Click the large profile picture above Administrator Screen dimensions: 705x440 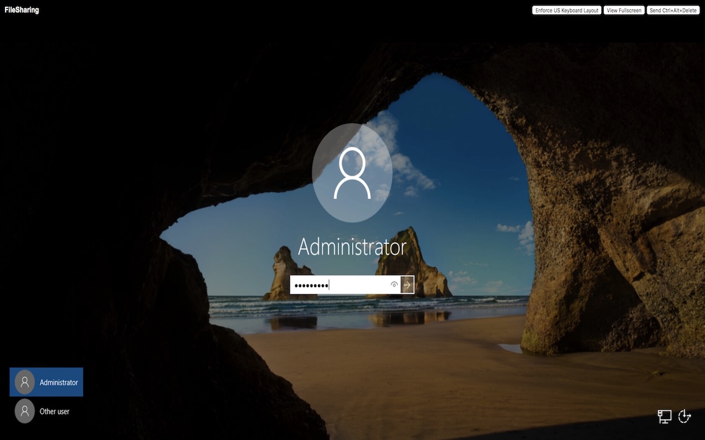pyautogui.click(x=352, y=173)
